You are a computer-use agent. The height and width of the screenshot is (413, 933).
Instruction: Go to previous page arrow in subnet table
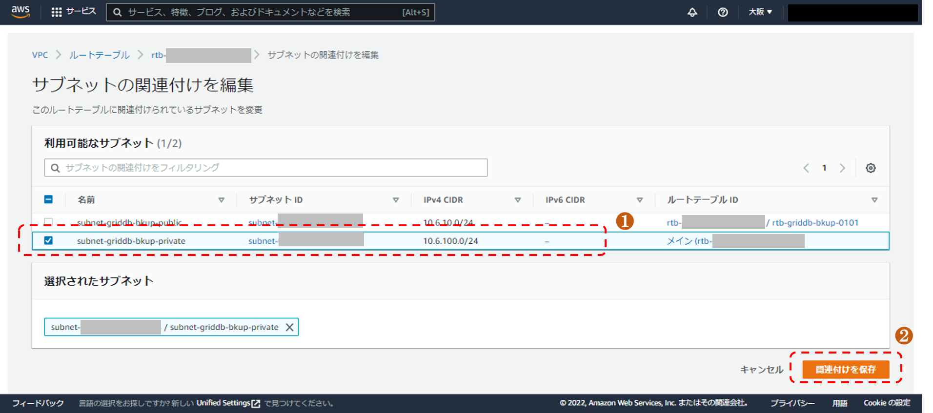[x=806, y=168]
